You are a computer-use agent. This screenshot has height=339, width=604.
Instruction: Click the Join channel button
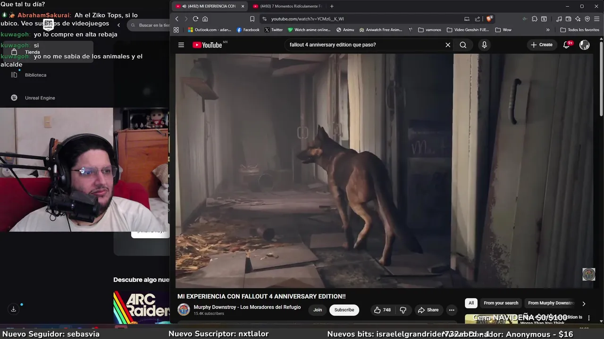click(x=318, y=310)
